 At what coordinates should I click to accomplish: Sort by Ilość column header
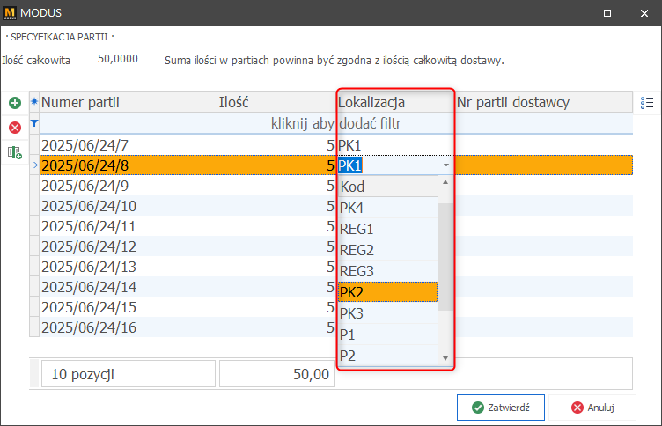click(x=276, y=102)
